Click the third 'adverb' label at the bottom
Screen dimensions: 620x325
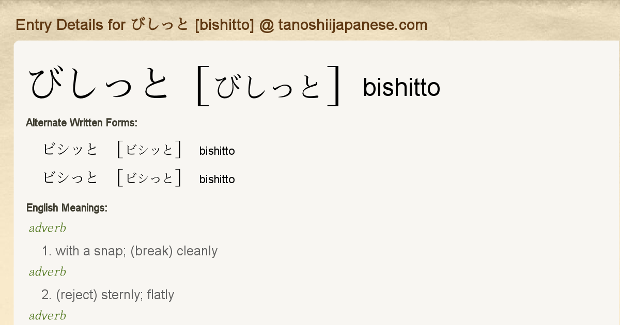48,316
